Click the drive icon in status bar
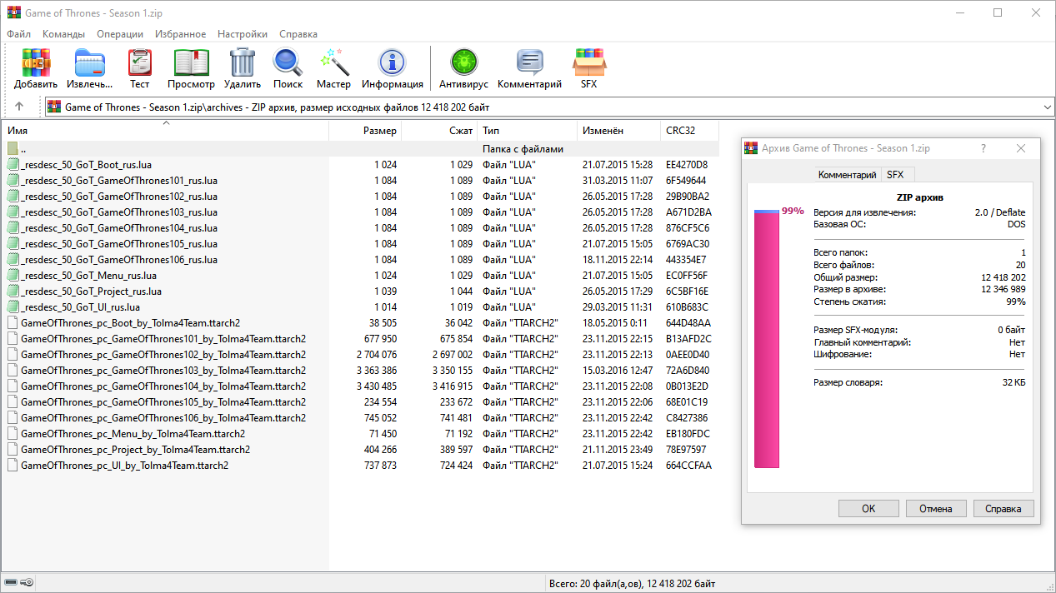 point(11,583)
